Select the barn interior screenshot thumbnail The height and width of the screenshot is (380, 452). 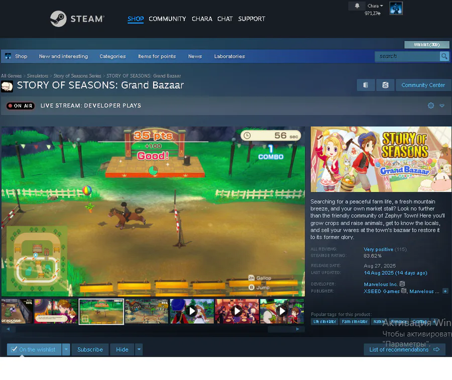pyautogui.click(x=17, y=311)
